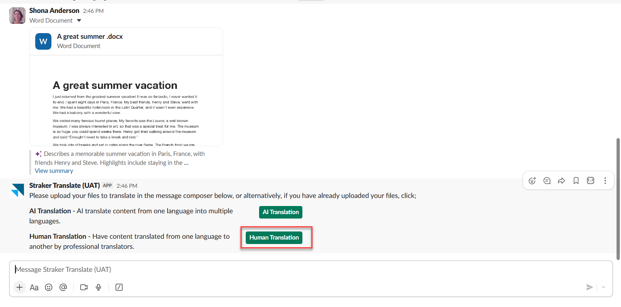Open the emoji picker in composer

click(x=49, y=287)
